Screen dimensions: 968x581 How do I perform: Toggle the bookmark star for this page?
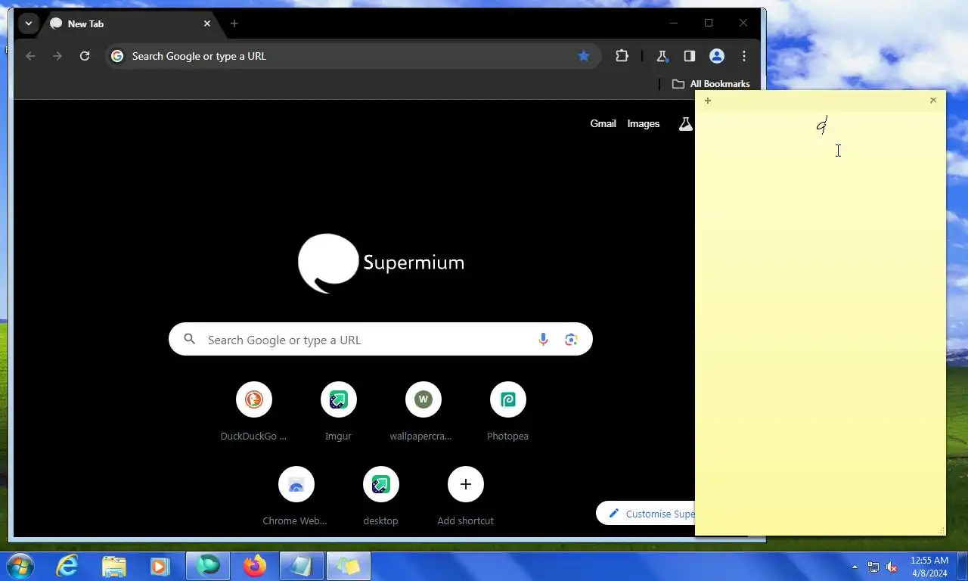coord(584,56)
